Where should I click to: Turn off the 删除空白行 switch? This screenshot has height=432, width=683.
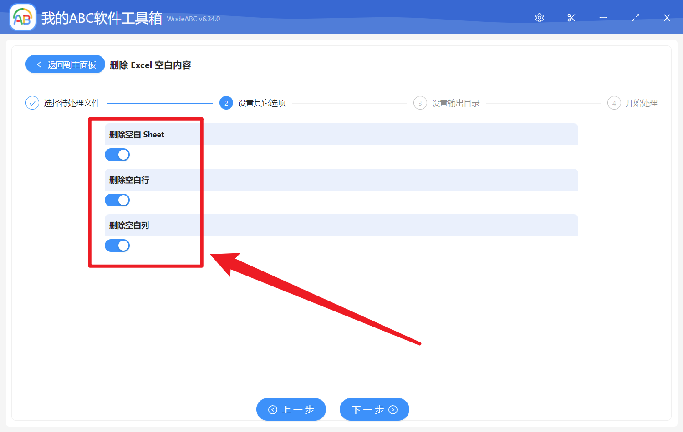(117, 200)
